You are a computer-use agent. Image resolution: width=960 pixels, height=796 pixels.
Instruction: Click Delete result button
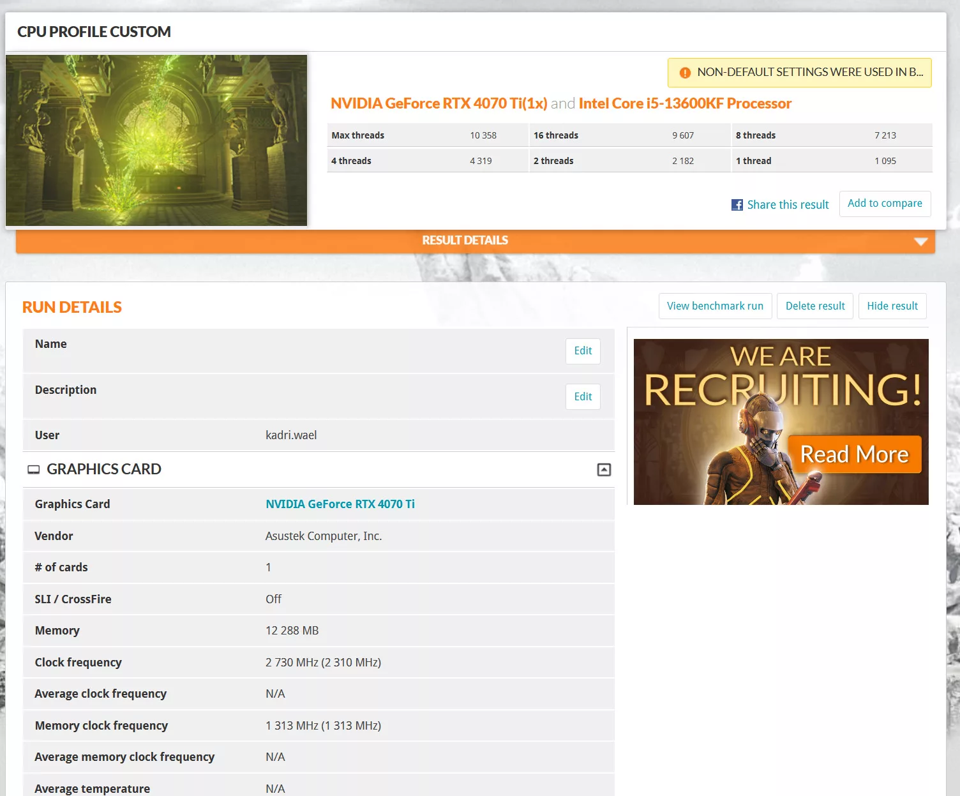[x=815, y=306]
